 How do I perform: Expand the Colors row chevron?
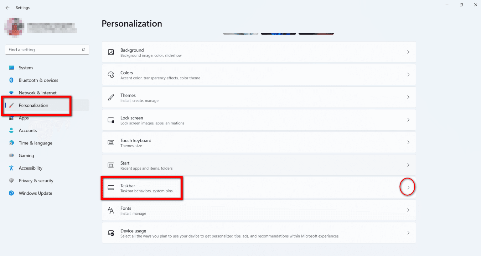[x=408, y=74]
